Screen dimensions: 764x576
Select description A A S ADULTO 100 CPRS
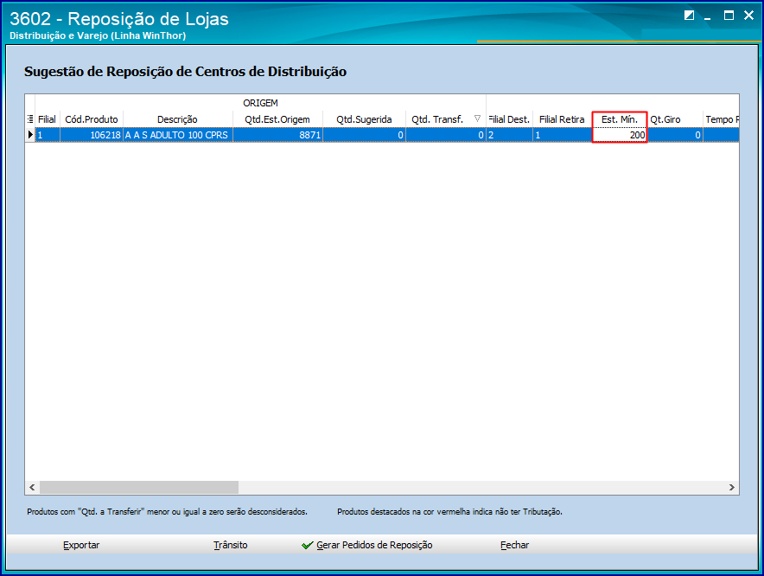coord(178,135)
